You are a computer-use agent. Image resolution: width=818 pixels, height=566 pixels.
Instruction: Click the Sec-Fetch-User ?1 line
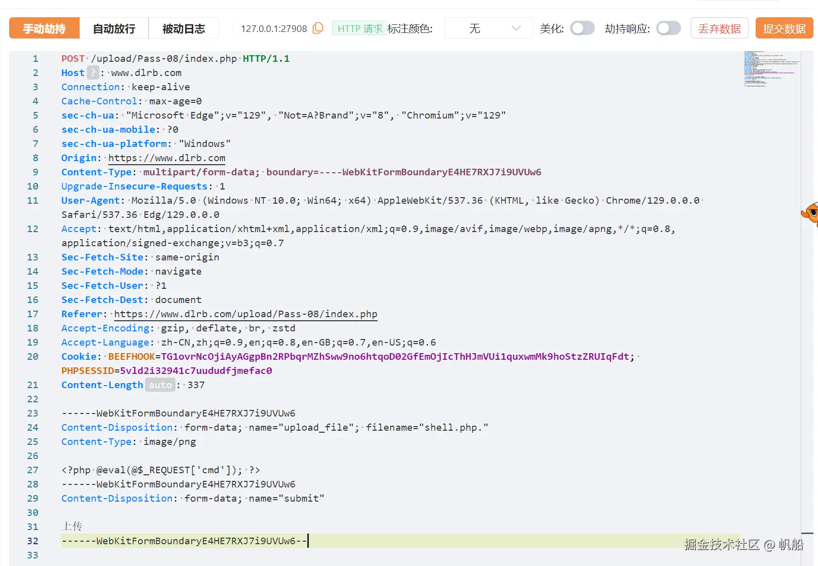pyautogui.click(x=114, y=285)
